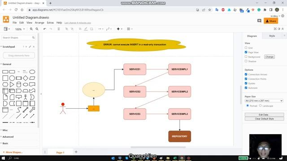Image resolution: width=287 pixels, height=161 pixels.
Task: Enable the Background checkbox
Action: point(246,57)
